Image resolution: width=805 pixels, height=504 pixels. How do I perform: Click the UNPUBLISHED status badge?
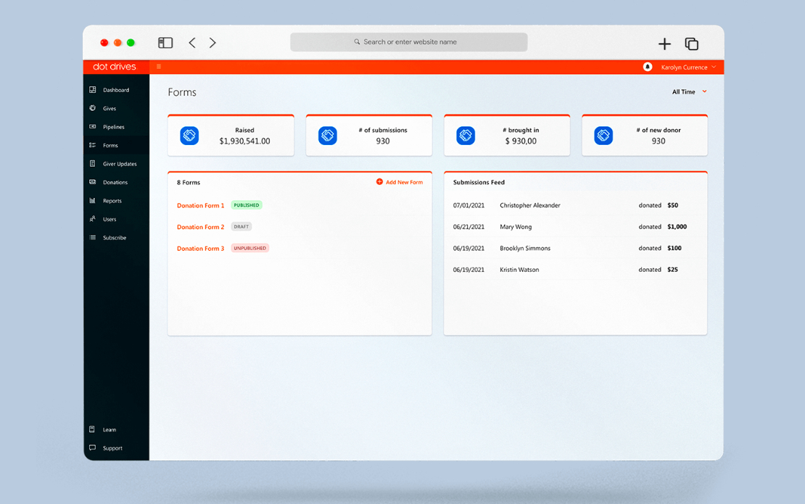click(x=250, y=248)
